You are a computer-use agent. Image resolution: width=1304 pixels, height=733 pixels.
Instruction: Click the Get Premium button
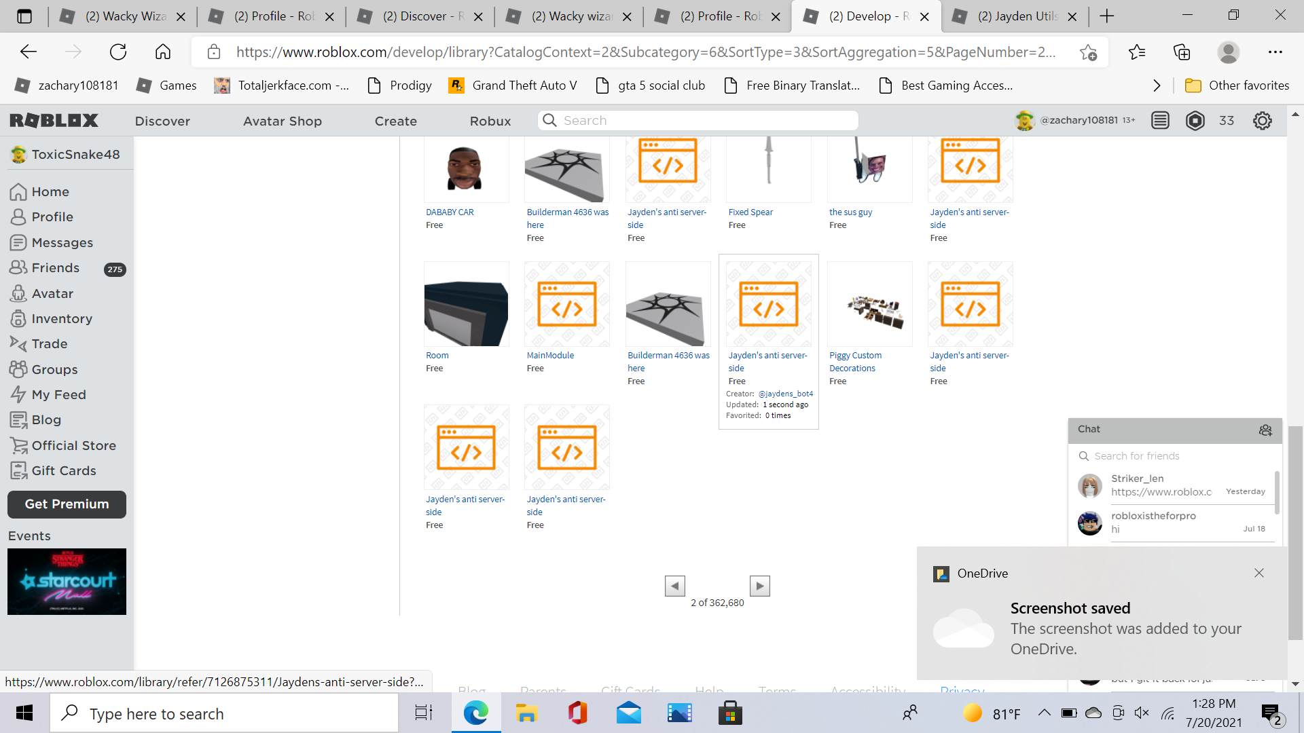tap(66, 504)
